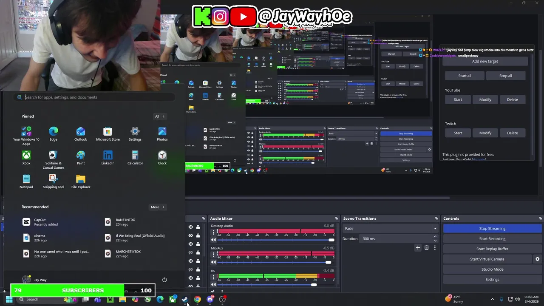Click the Start menu search field
544x306 pixels.
click(96, 97)
